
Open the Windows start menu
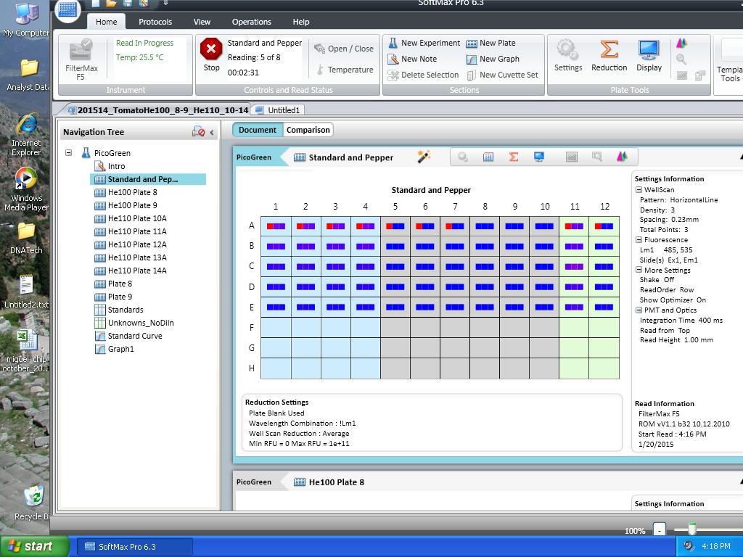(34, 546)
